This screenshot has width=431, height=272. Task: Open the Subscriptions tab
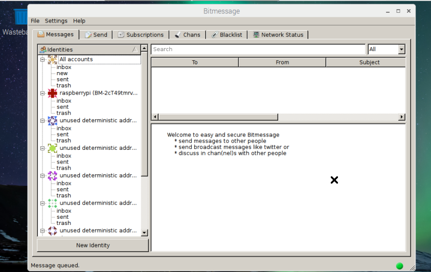(141, 35)
